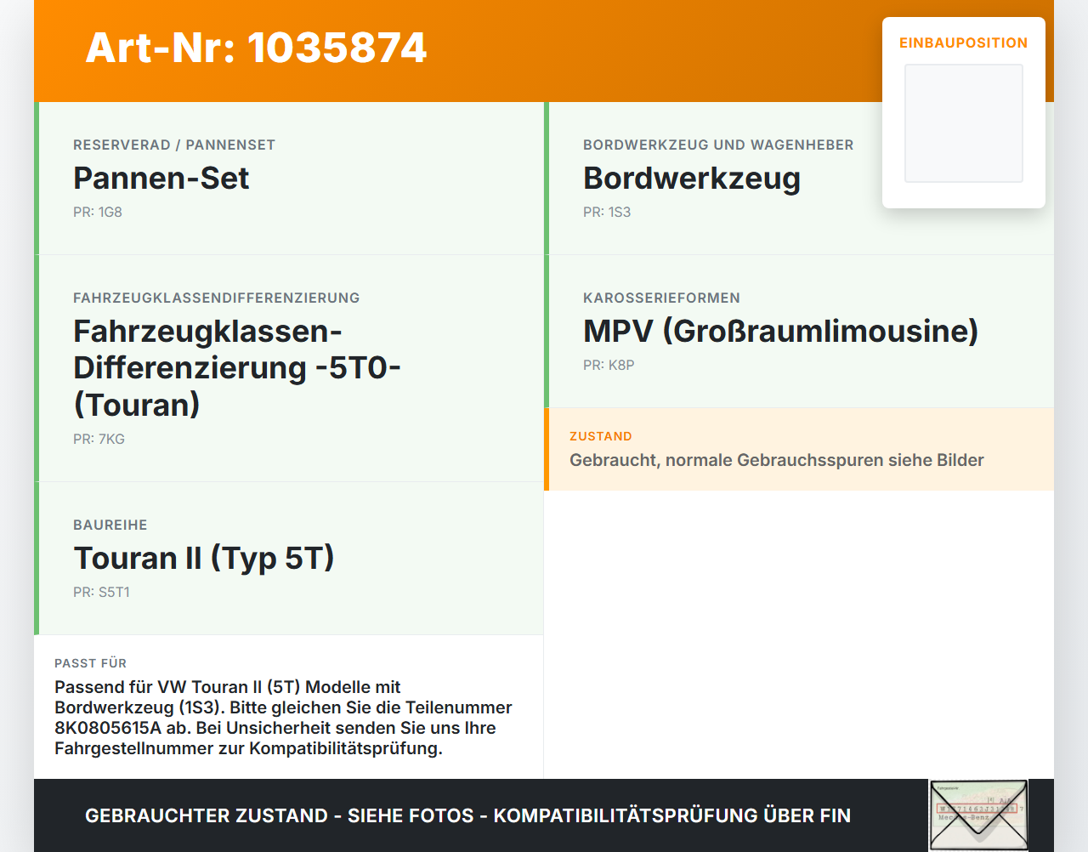Click the PASST FÜR section label
The width and height of the screenshot is (1088, 852).
click(90, 663)
